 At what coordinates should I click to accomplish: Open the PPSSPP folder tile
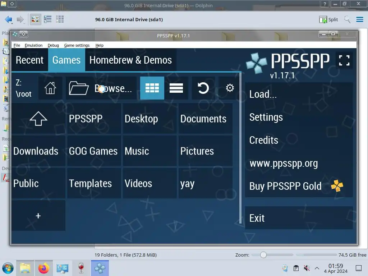point(94,119)
